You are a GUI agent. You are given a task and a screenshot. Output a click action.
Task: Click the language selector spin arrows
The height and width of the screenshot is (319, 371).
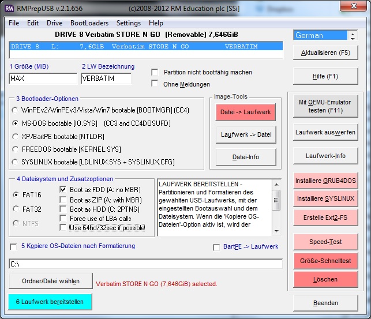[353, 36]
